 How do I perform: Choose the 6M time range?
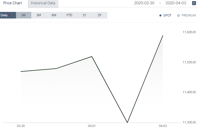[54, 15]
